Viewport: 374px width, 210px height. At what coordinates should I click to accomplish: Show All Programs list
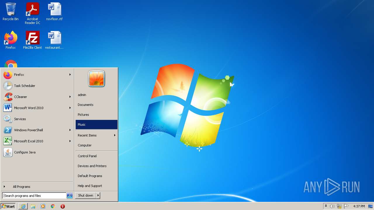[37, 187]
